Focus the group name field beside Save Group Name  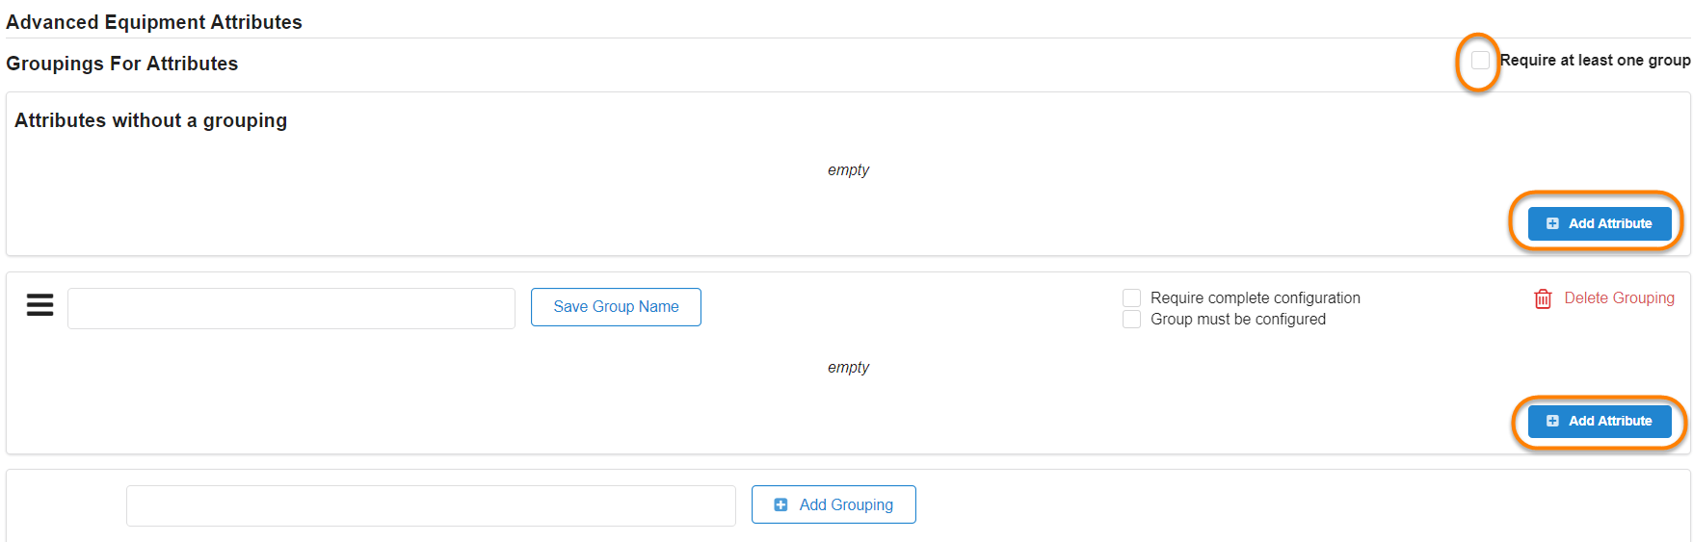click(291, 308)
